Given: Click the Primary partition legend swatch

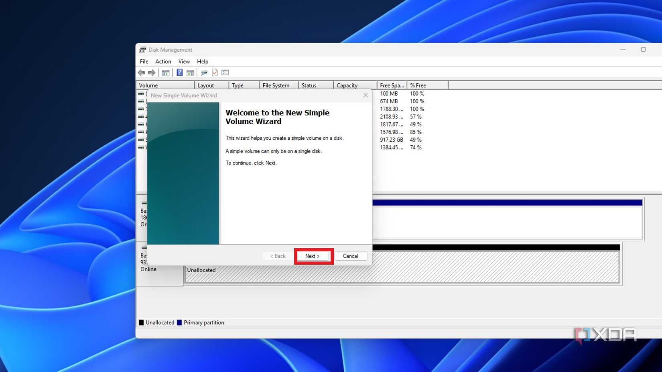Looking at the screenshot, I should coord(179,322).
